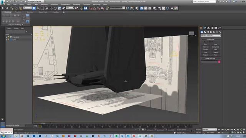Open the Utilities command panel hammer
Viewport: 246px width, 138px height.
(x=219, y=28)
